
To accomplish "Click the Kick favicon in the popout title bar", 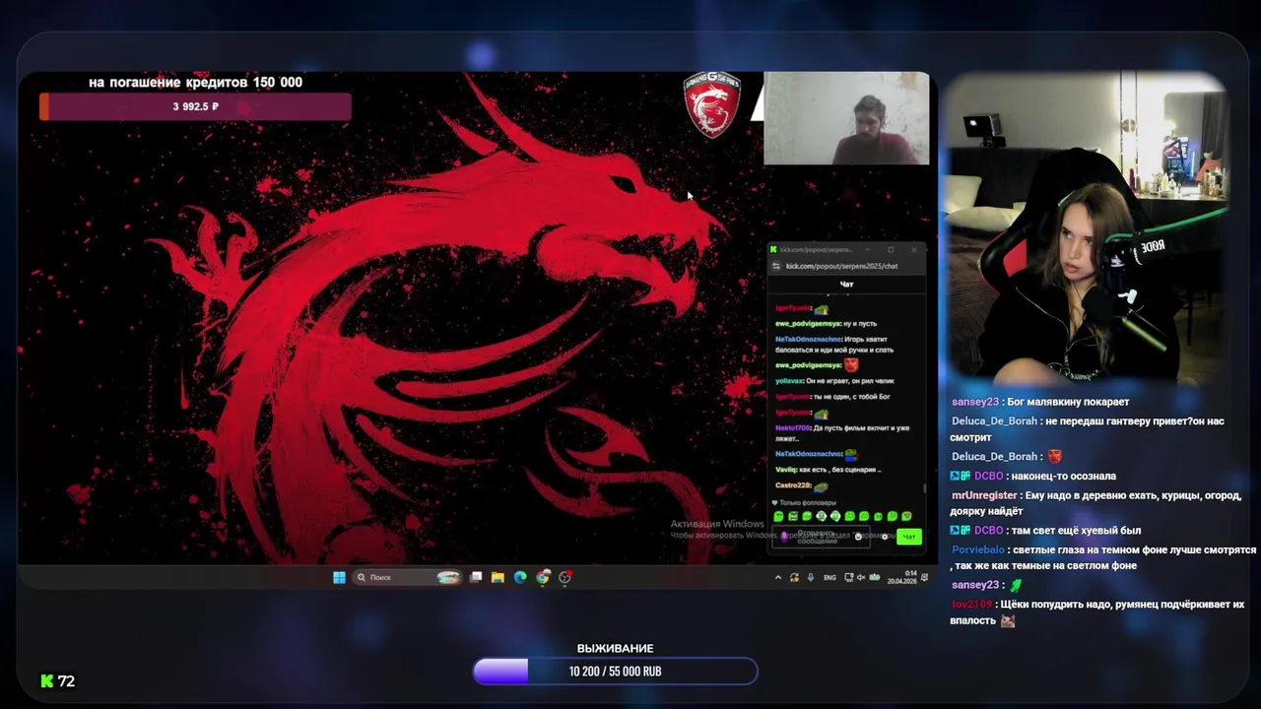I will click(773, 249).
